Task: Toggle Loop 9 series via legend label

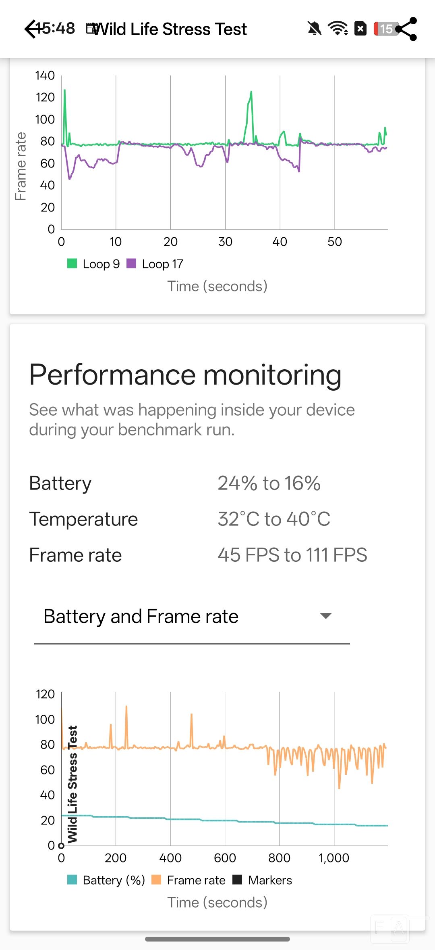Action: tap(101, 264)
